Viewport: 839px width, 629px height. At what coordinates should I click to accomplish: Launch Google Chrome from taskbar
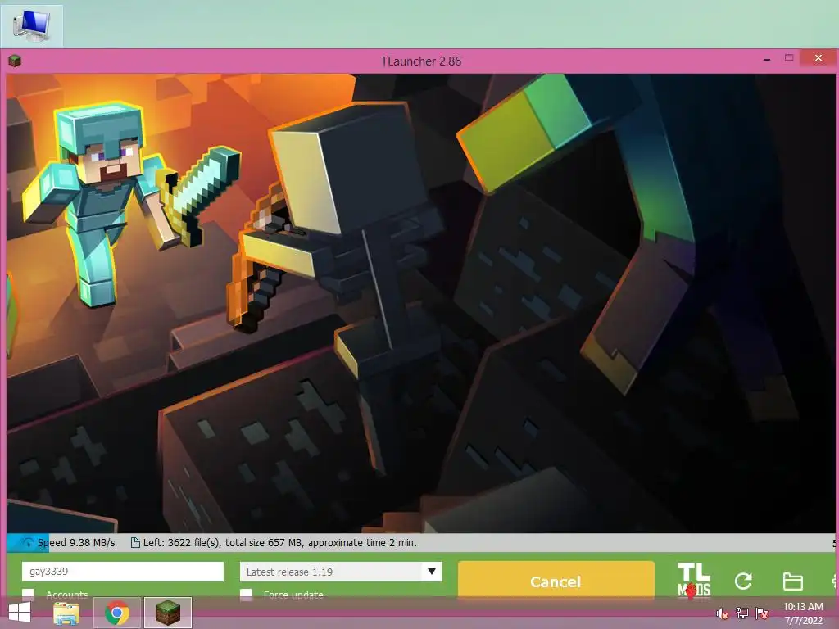(x=117, y=613)
